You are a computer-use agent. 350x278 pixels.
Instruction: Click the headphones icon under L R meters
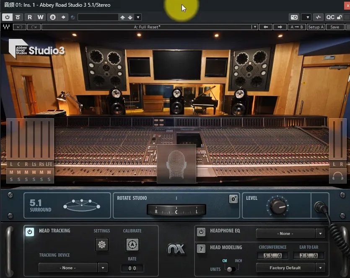pos(337,176)
